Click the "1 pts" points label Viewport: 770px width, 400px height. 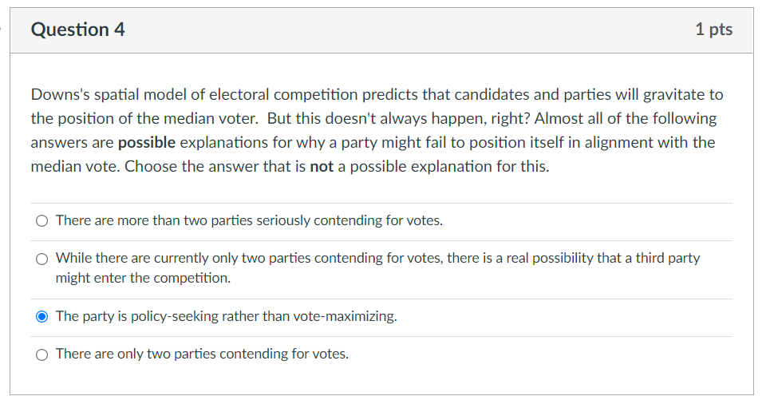(713, 30)
